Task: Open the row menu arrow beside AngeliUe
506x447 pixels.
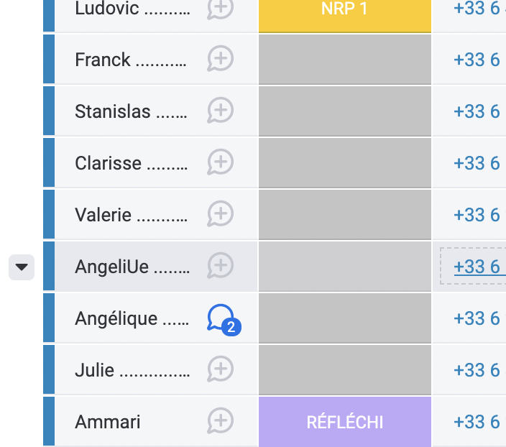Action: coord(22,267)
